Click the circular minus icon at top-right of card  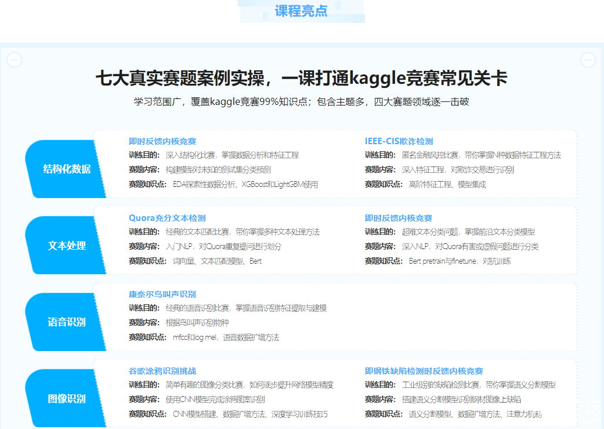(x=588, y=60)
